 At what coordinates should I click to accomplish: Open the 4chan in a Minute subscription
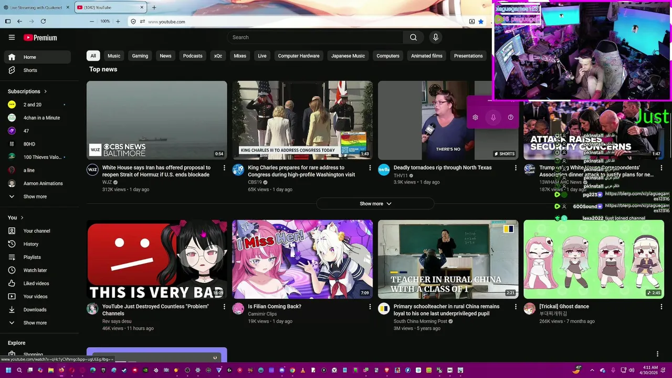37,118
